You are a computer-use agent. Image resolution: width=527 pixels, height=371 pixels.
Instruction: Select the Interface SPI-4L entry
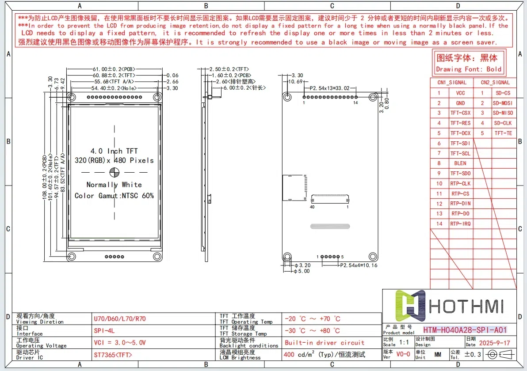104,331
